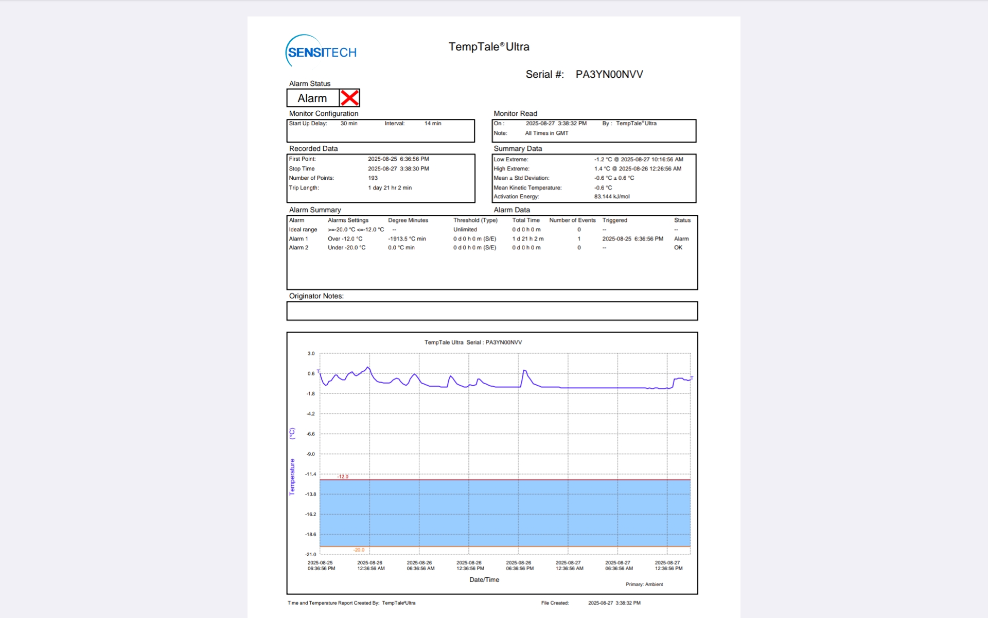Click the red X alarm status icon
Viewport: 988px width, 618px height.
349,98
